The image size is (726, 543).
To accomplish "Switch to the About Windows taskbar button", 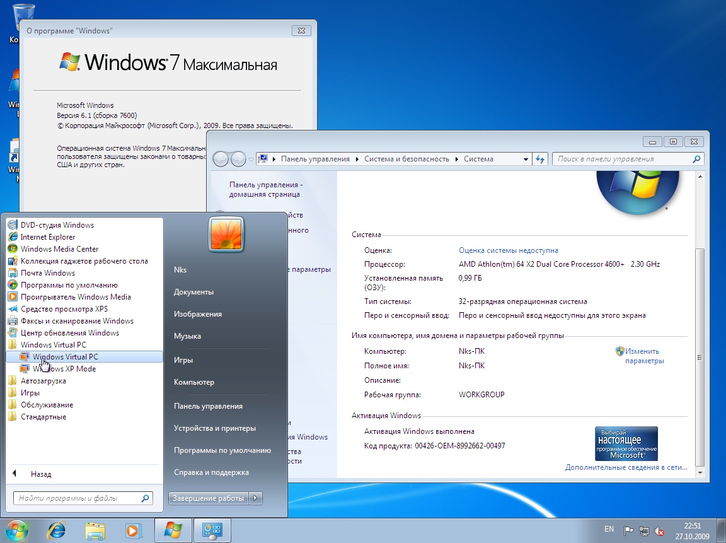I will (173, 530).
